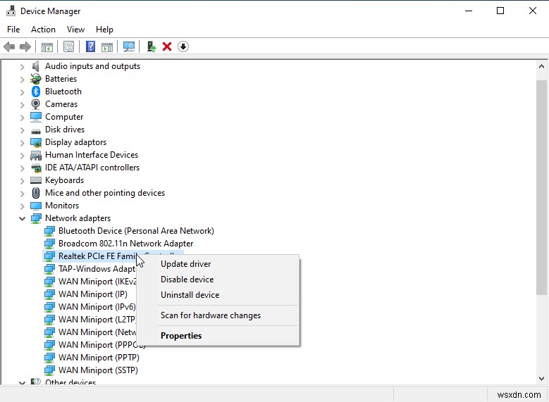
Task: Select WAN Miniport (SSTP)
Action: point(98,370)
